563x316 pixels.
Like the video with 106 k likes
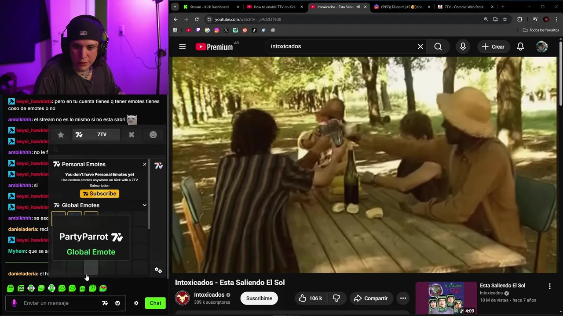coord(310,298)
